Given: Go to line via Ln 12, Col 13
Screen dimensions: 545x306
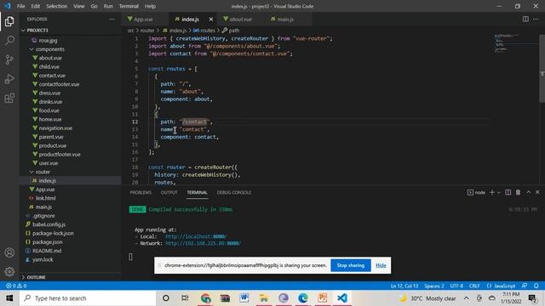Looking at the screenshot, I should tap(404, 286).
